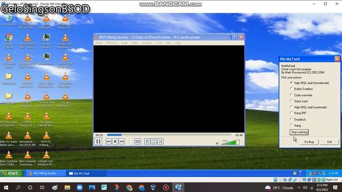Open the VLC Playback menu
This screenshot has height=192, width=342.
pos(112,43)
